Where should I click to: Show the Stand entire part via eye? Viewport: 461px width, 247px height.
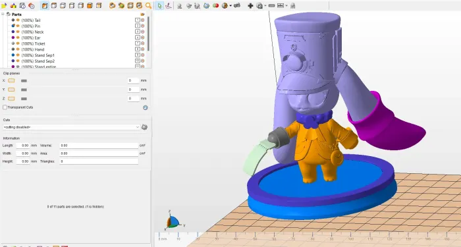coord(18,67)
